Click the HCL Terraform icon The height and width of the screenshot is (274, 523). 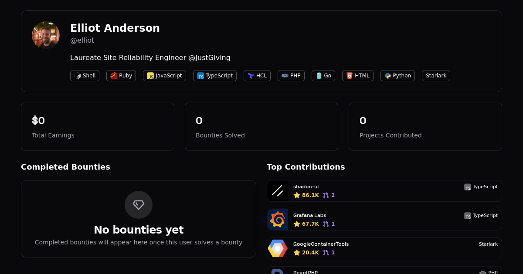point(251,76)
